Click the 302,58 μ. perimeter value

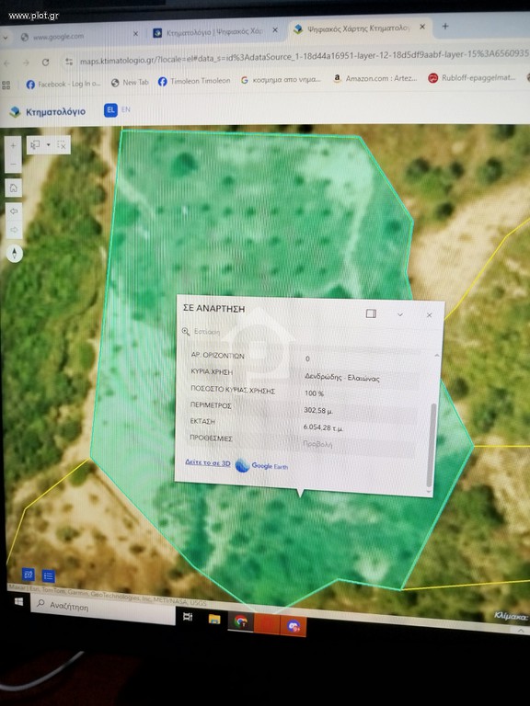(x=318, y=410)
